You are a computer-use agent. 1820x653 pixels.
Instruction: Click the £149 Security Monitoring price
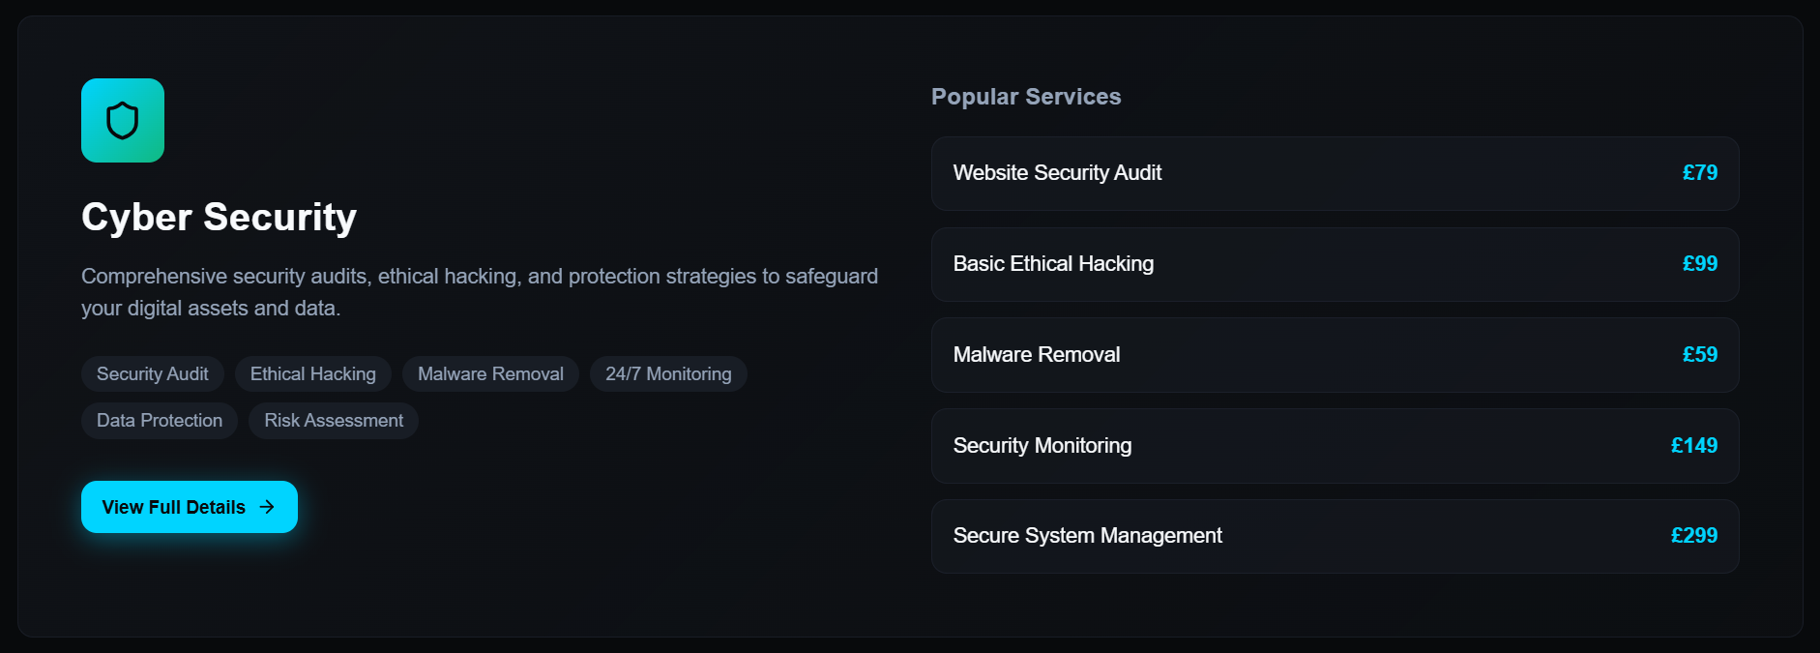(x=1694, y=445)
